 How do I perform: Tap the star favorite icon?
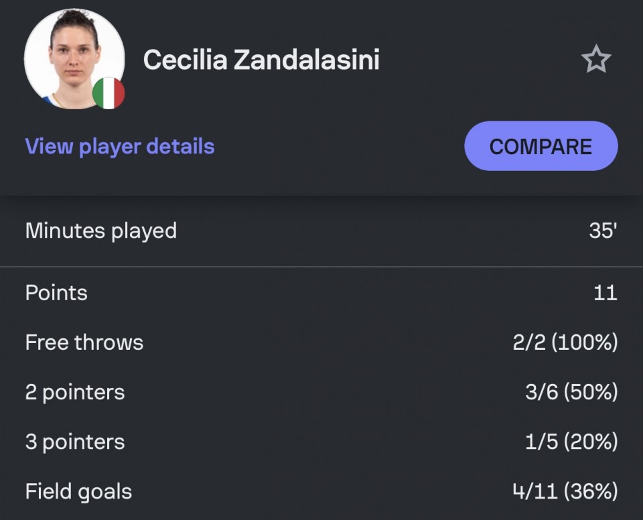(x=596, y=59)
